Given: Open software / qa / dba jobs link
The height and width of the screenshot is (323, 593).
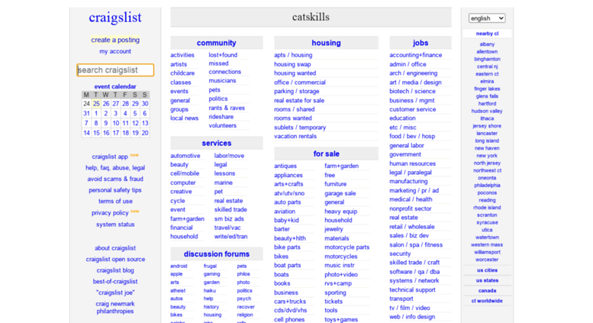Looking at the screenshot, I should click(414, 272).
